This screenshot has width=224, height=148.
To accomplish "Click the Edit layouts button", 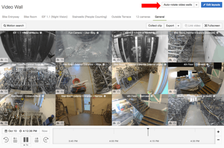I will [x=212, y=5].
